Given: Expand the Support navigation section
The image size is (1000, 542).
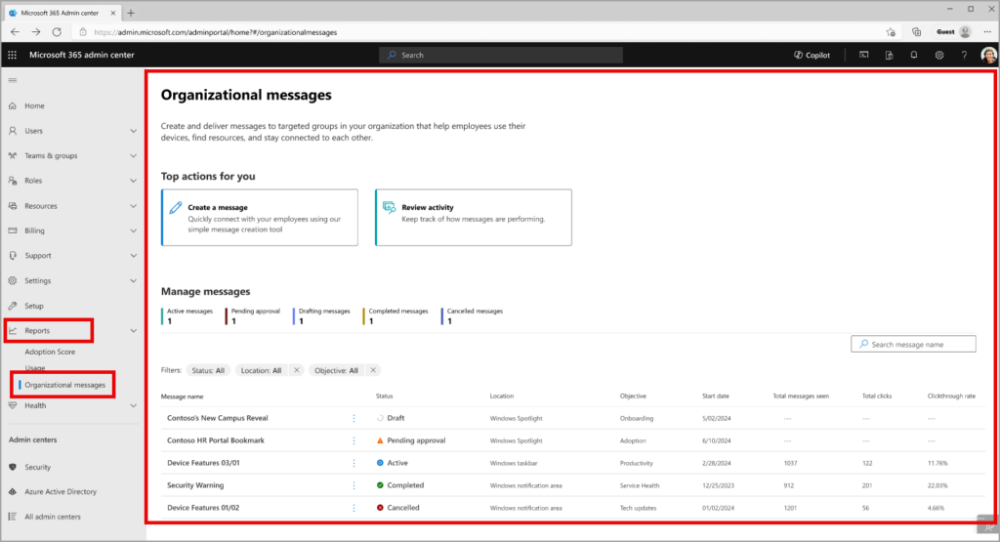Looking at the screenshot, I should coord(133,256).
